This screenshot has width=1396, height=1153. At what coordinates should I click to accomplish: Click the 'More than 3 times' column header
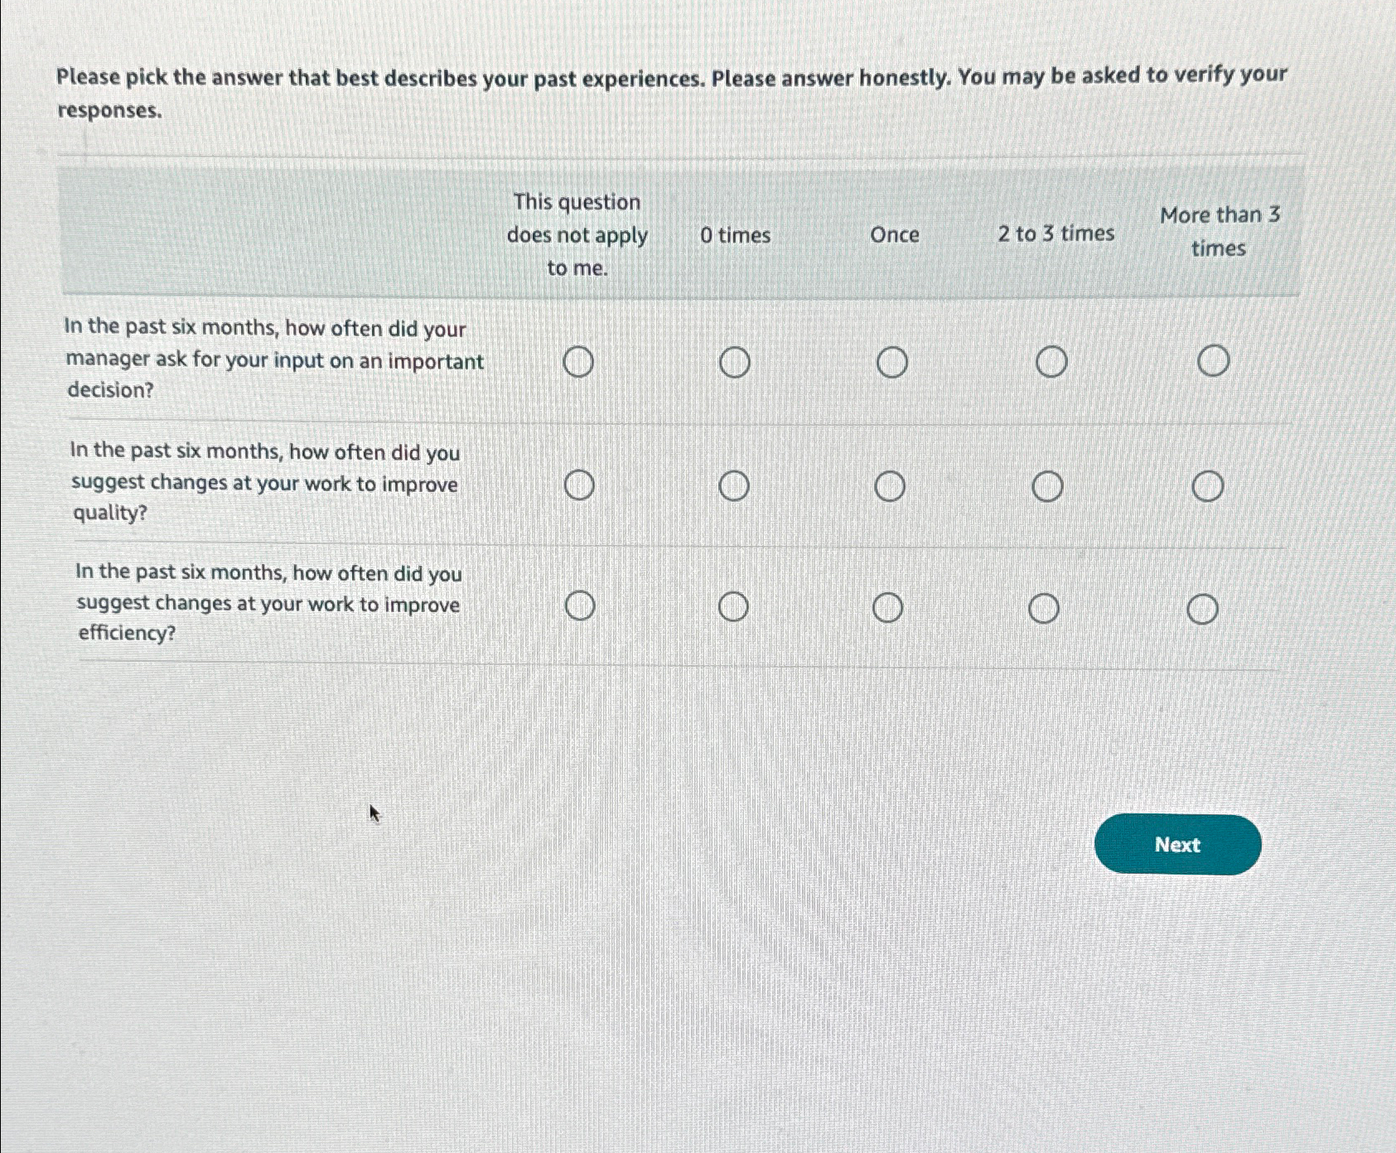pos(1219,231)
